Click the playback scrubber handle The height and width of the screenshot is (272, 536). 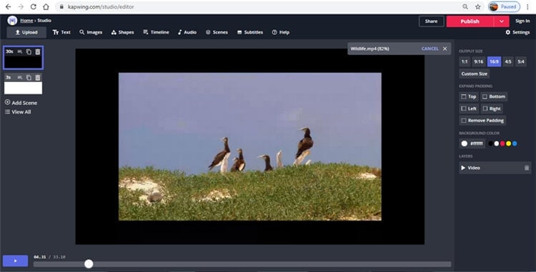[x=89, y=263]
